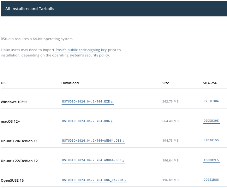This screenshot has height=188, width=227.
Task: Click the 664.40 MB size value
Action: tap(170, 121)
